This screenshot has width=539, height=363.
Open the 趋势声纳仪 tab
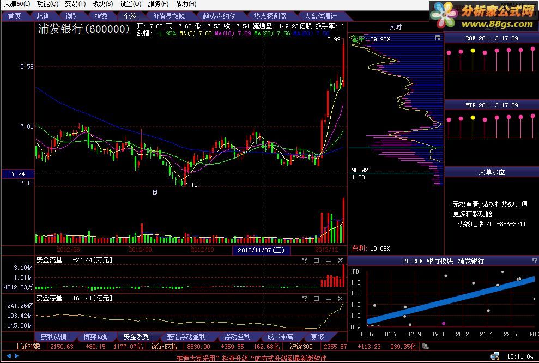(219, 16)
